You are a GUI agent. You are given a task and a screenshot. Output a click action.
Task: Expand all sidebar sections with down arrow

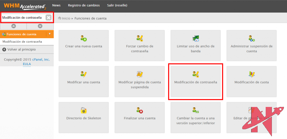[40, 26]
